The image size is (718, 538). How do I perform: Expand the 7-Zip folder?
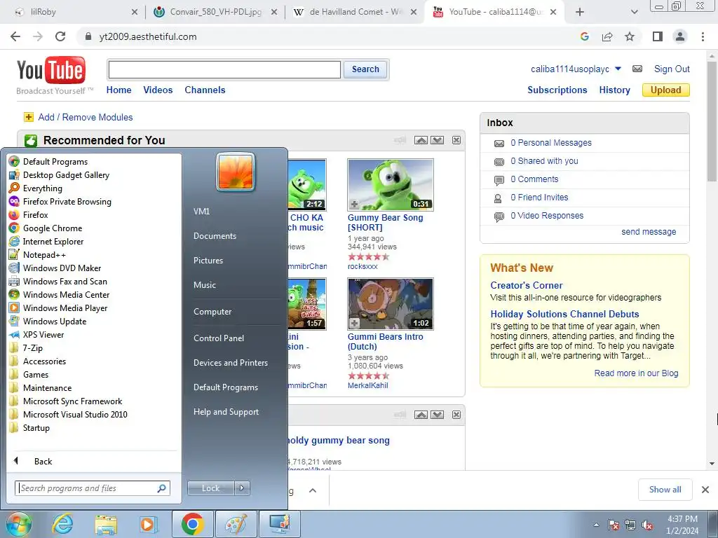26,347
